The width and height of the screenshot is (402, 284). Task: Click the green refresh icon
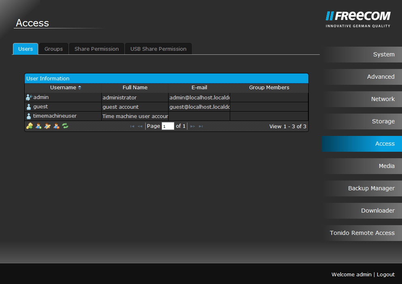(x=65, y=125)
